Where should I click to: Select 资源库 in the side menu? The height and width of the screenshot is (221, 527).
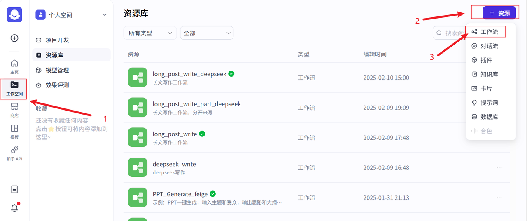[72, 55]
